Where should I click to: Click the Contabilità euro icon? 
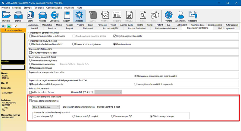click(x=55, y=15)
